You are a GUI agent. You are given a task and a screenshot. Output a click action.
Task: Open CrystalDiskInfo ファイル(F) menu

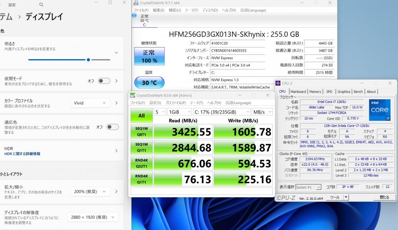point(141,10)
